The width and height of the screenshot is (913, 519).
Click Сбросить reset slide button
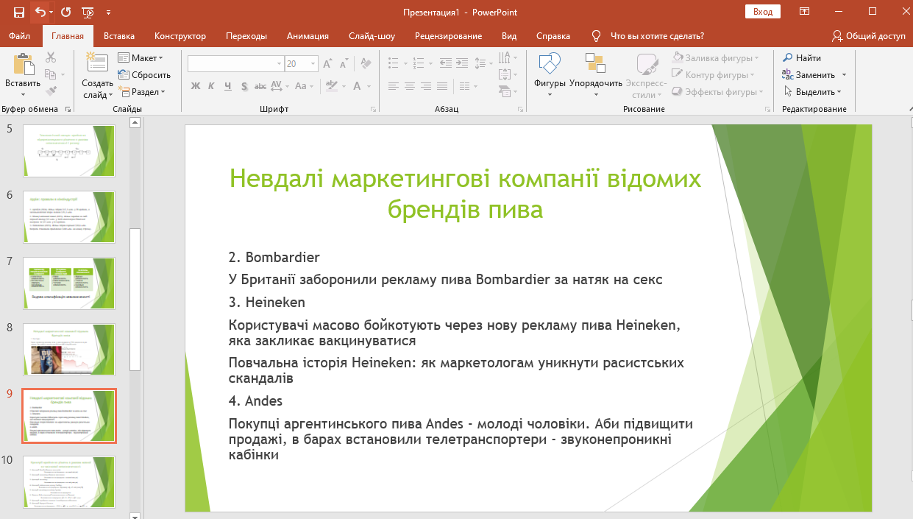pyautogui.click(x=144, y=75)
